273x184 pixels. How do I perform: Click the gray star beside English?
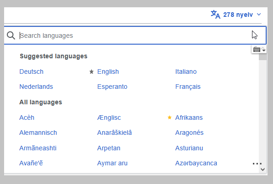91,72
